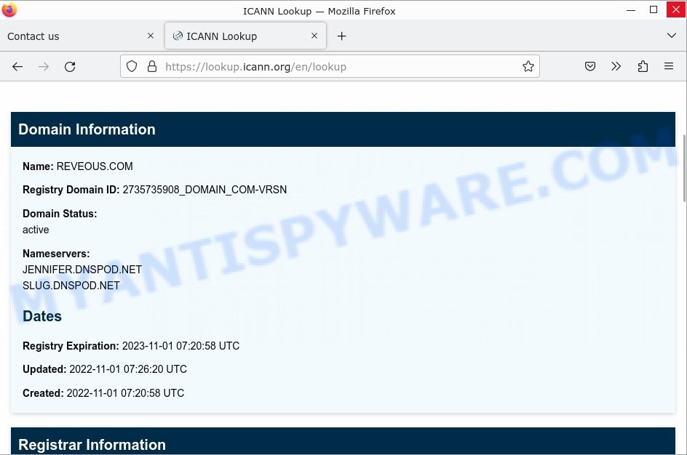Click Registry Expiration date 2023-11-01 07:20:58 UTC
687x455 pixels.
click(181, 346)
